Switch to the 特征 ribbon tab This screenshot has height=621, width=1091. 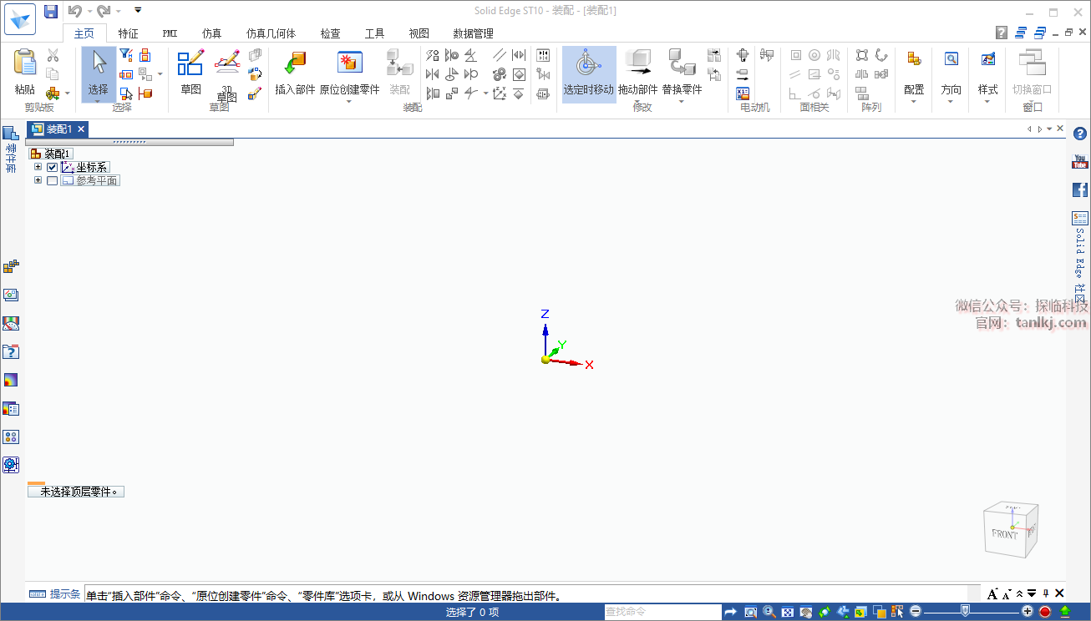[x=129, y=33]
